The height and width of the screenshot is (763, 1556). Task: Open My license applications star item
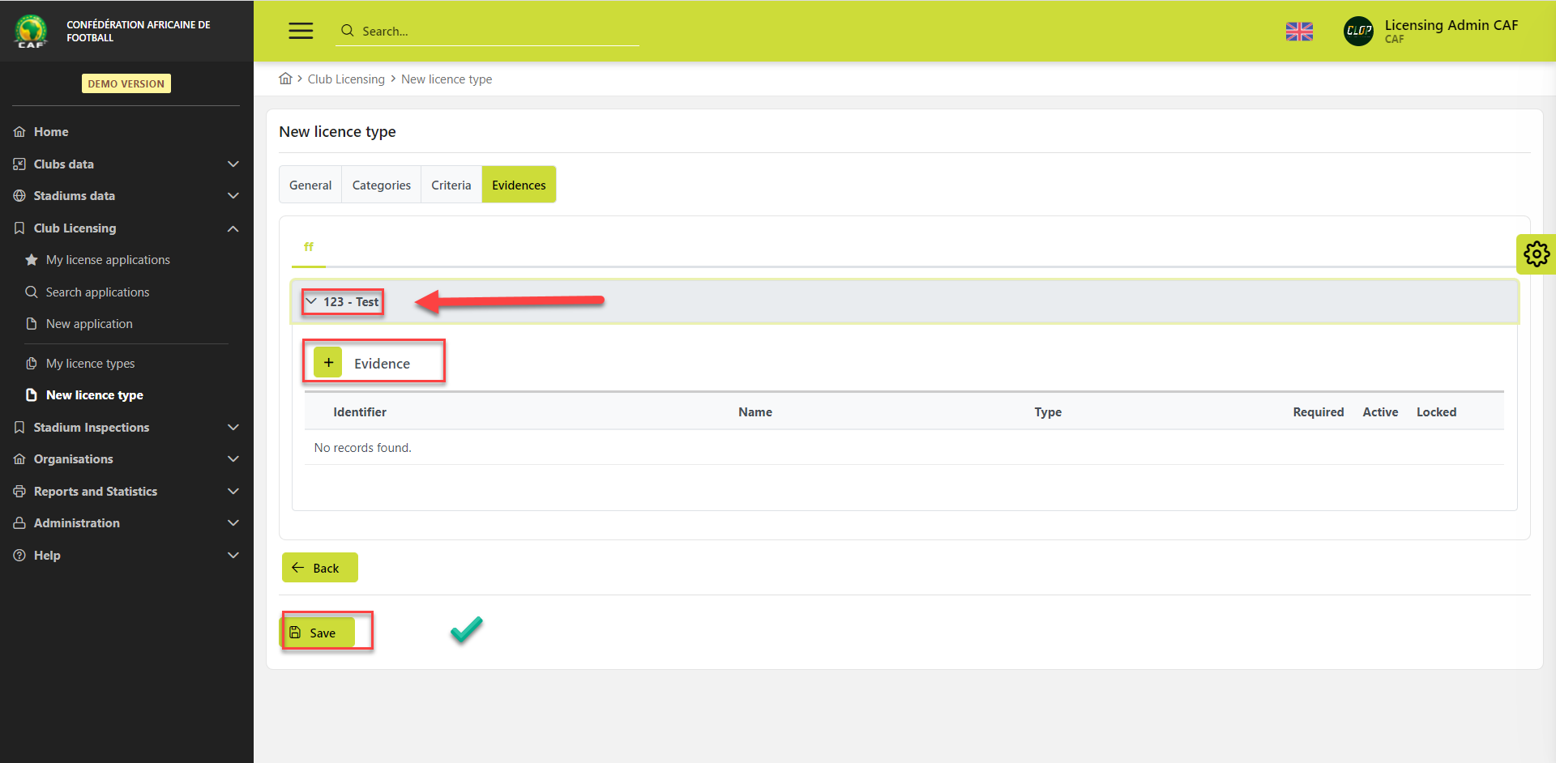[107, 260]
